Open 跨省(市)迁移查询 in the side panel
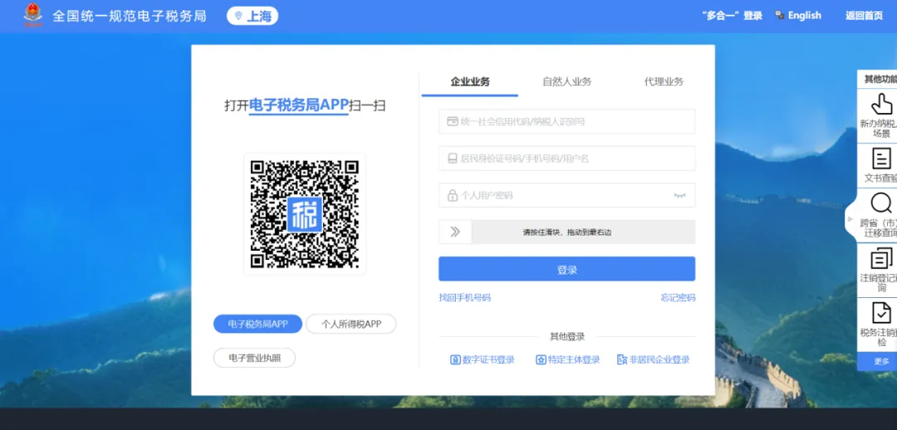Screen dimensions: 897x430 878,216
